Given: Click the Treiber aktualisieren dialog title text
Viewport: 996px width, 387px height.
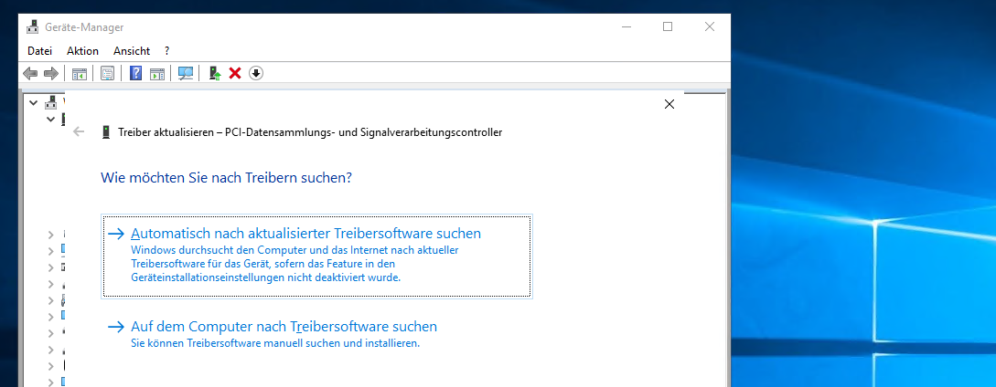Looking at the screenshot, I should (x=311, y=132).
